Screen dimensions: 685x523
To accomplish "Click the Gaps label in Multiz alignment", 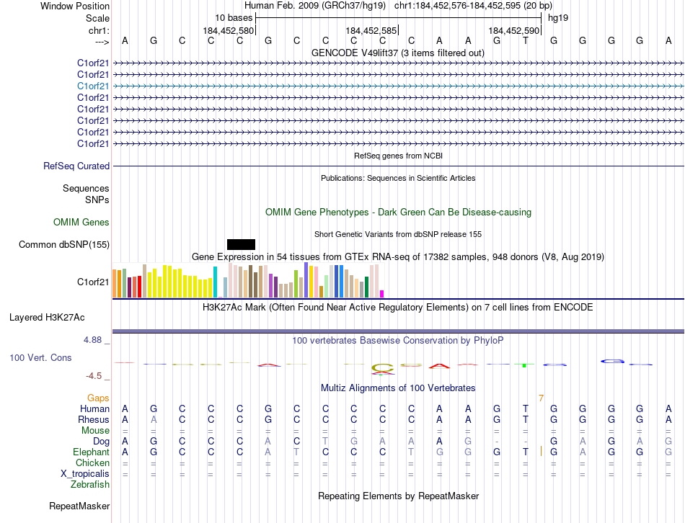I will pos(98,398).
